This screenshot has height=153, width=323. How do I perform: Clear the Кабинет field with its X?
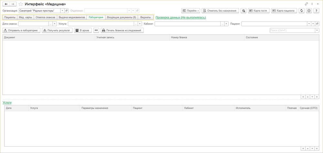tap(226, 24)
